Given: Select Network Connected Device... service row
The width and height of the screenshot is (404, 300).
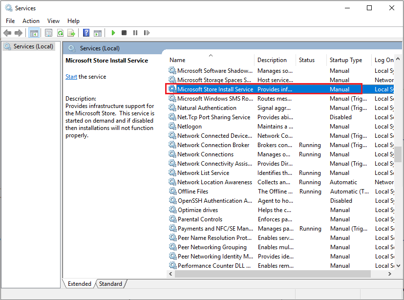Looking at the screenshot, I should click(x=280, y=135).
